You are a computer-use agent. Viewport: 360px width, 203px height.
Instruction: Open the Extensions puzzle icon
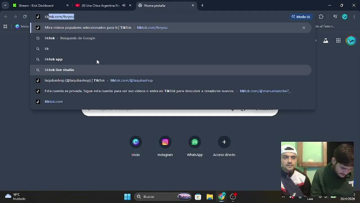(x=321, y=17)
